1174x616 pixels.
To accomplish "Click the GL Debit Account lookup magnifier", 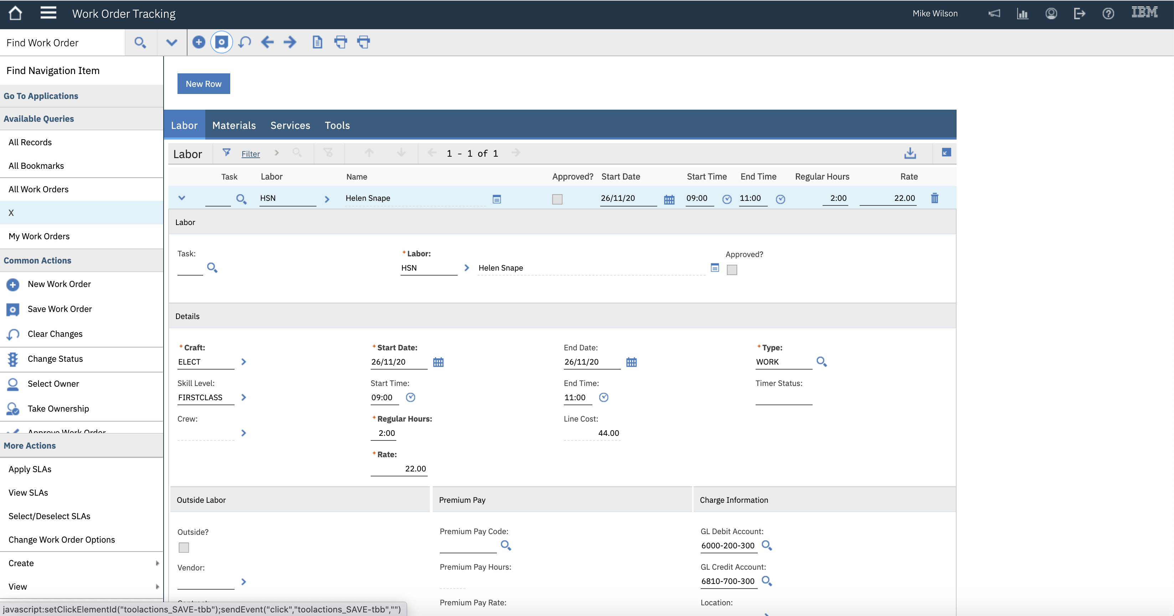I will tap(767, 545).
